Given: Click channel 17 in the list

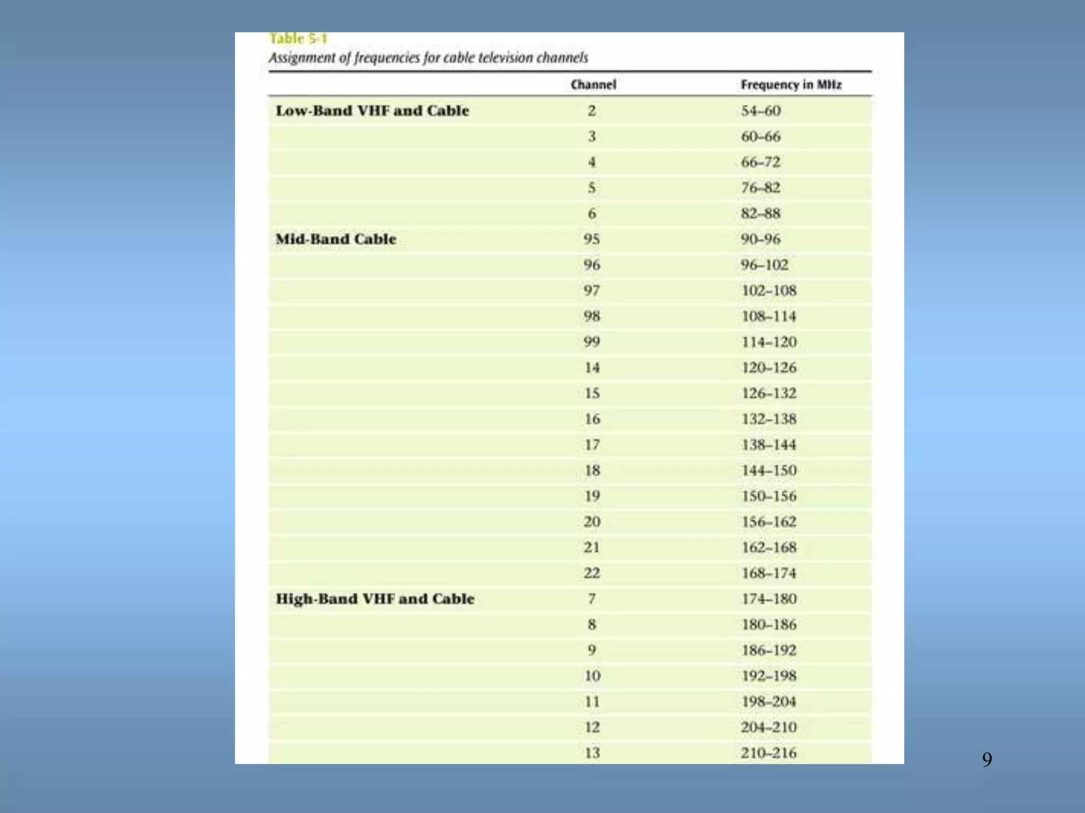Looking at the screenshot, I should 592,445.
